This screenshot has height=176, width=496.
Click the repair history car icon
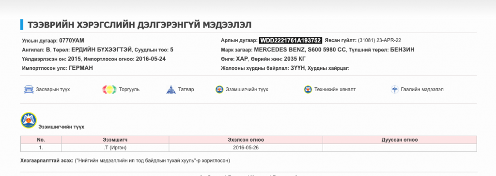coord(29,89)
